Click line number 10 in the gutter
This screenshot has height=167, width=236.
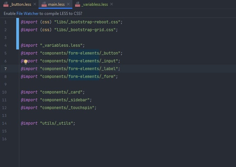click(4, 92)
